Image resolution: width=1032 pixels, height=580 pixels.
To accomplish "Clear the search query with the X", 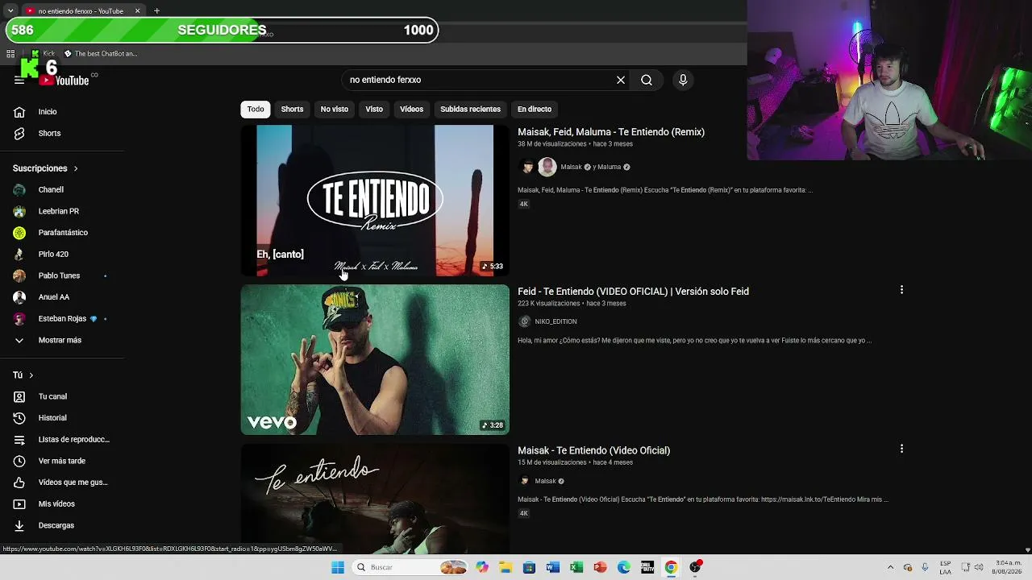I will click(621, 80).
